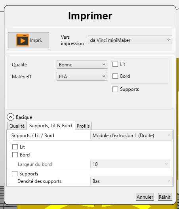Open the da Vinci miniMaker printer dropdown

point(130,40)
